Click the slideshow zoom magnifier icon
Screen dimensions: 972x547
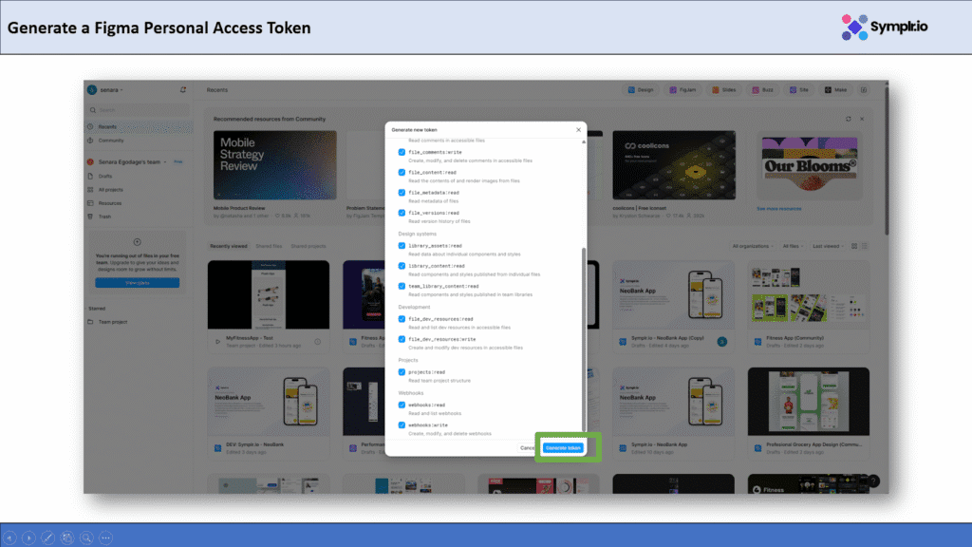pos(86,538)
